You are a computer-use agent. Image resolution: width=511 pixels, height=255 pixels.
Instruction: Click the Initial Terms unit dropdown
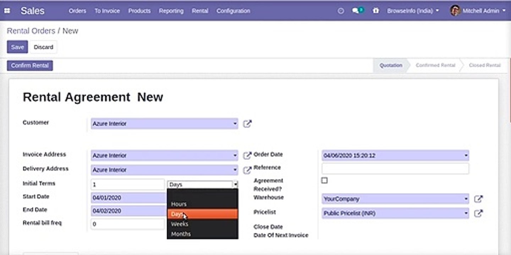click(203, 185)
